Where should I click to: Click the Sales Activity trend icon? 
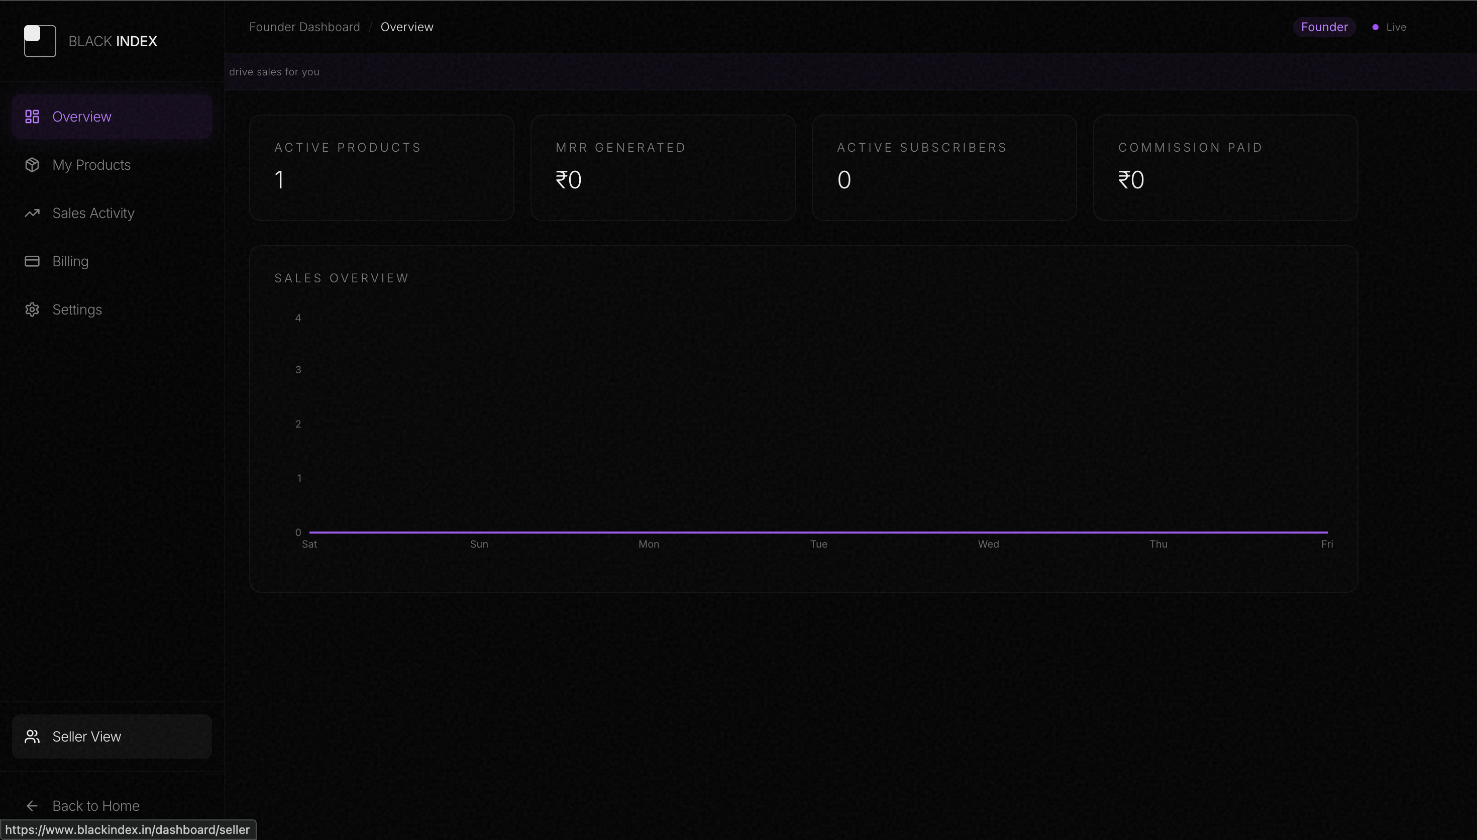(x=32, y=213)
